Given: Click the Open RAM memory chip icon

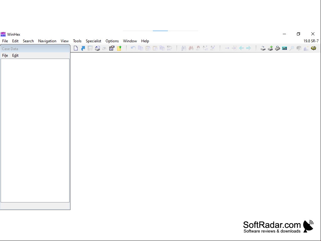Looking at the screenshot, I should pyautogui.click(x=277, y=48).
